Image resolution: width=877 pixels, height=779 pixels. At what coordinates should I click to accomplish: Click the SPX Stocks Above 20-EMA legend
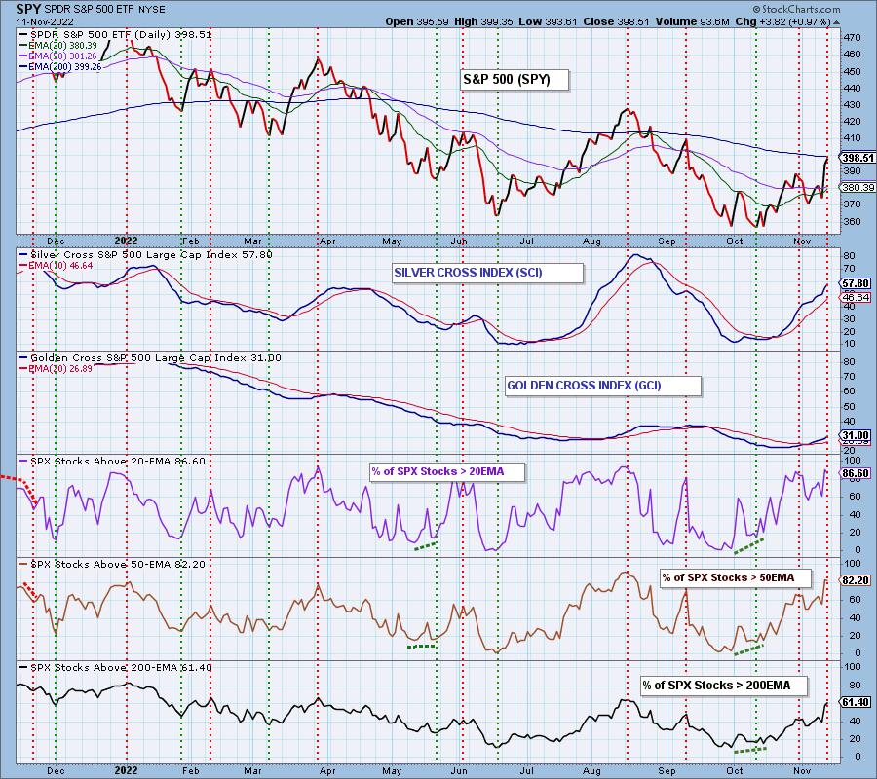(112, 462)
